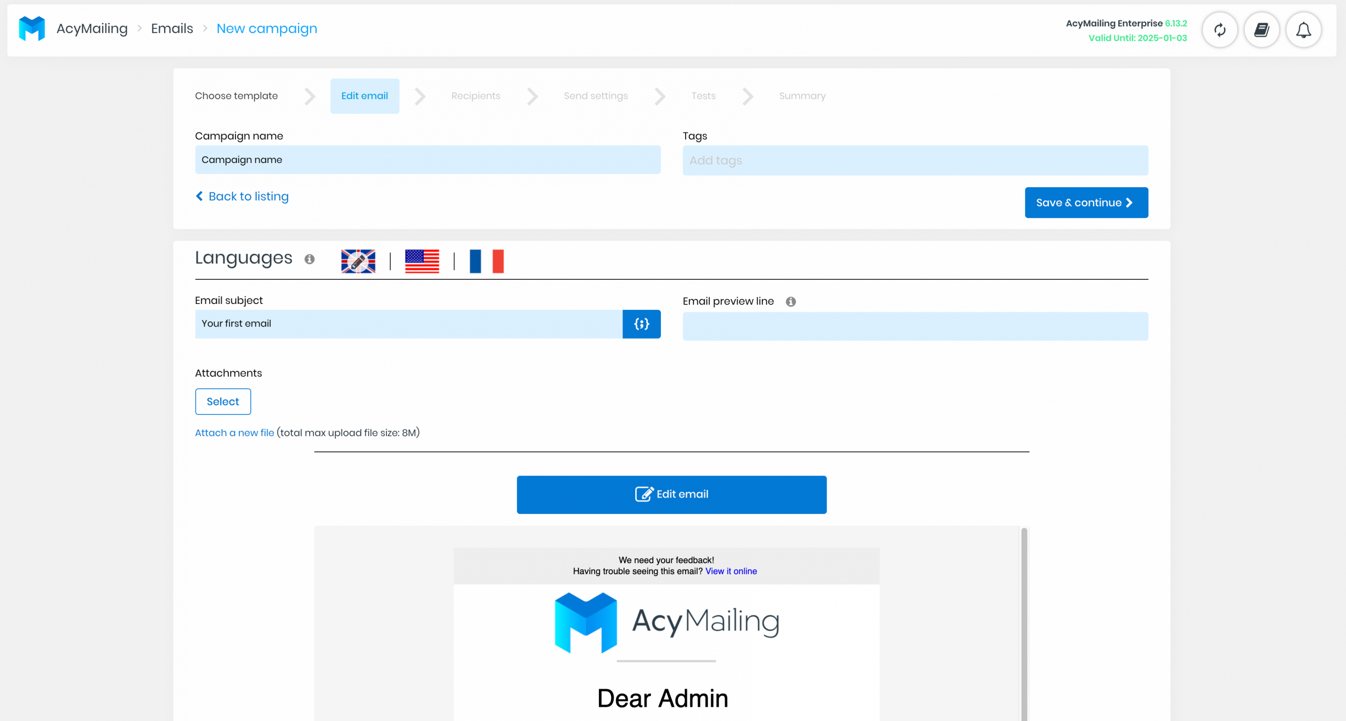Toggle the British English language option
The image size is (1346, 721).
coord(358,260)
